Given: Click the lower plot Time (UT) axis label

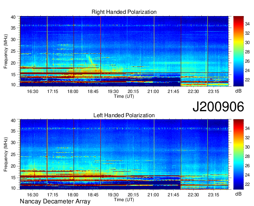Looking at the screenshot, I should coord(124,200).
